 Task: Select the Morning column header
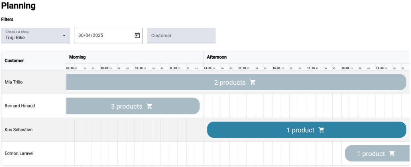coord(77,57)
